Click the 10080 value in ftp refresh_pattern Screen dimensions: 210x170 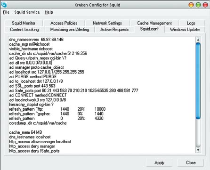tap(100, 109)
